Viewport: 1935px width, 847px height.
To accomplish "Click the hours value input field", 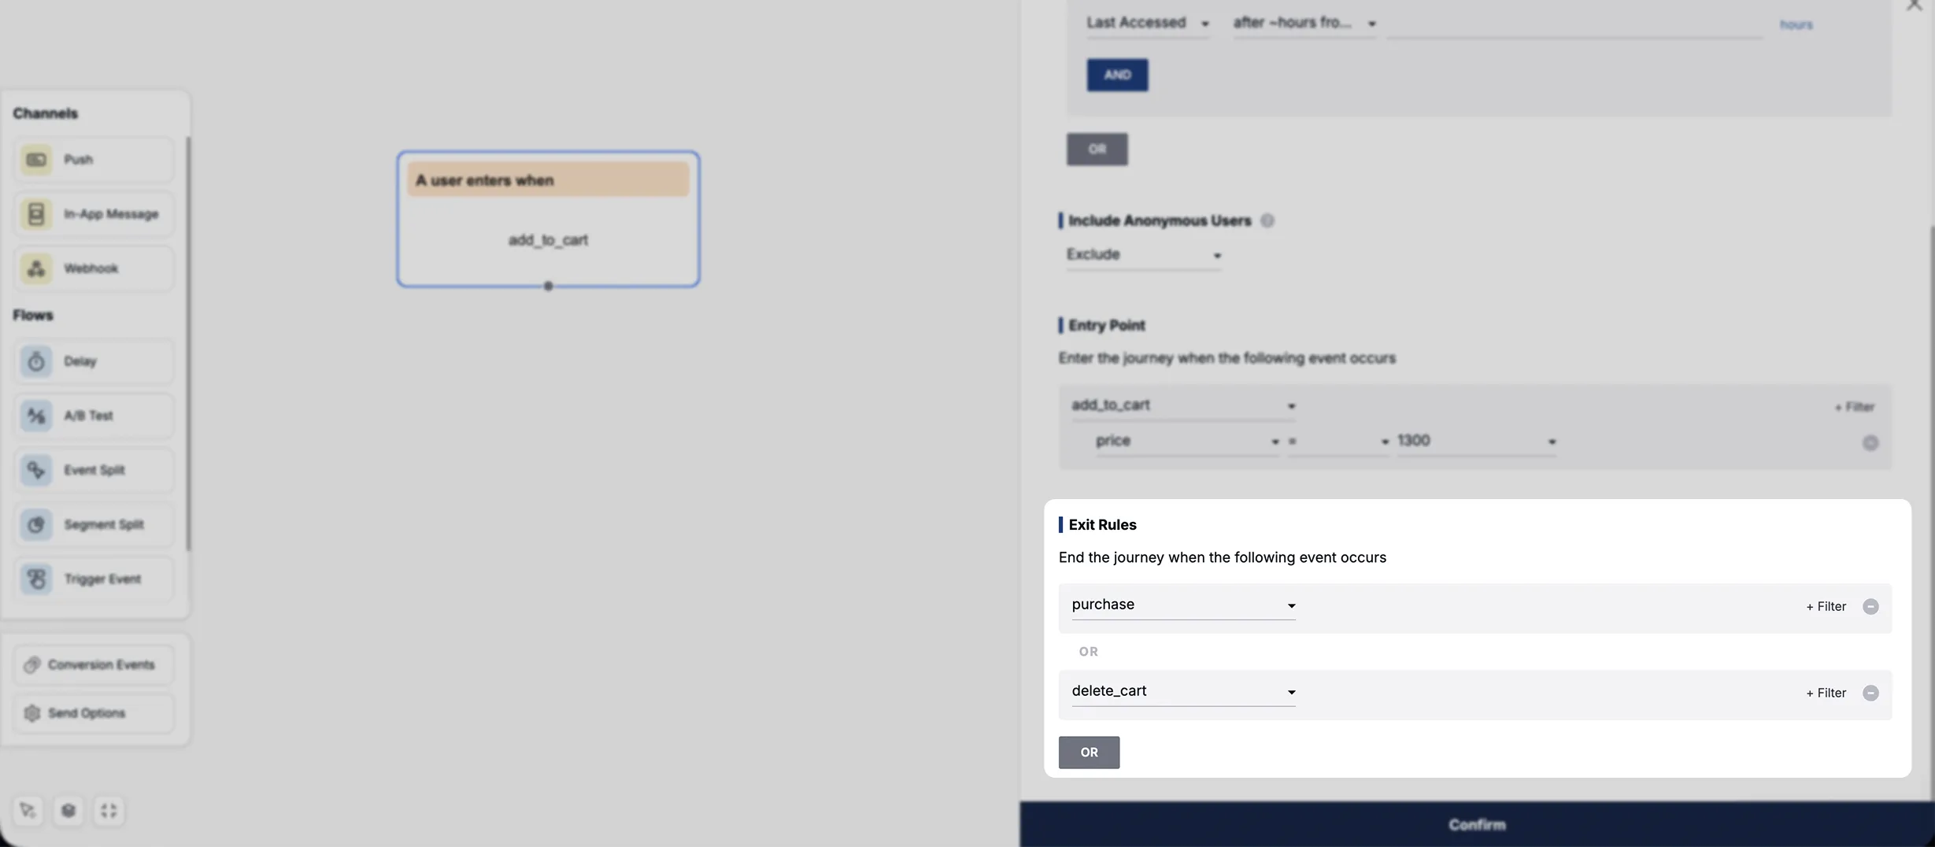I will [1574, 24].
